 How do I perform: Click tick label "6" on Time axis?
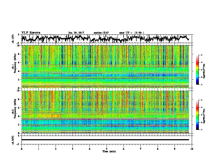click(x=124, y=149)
